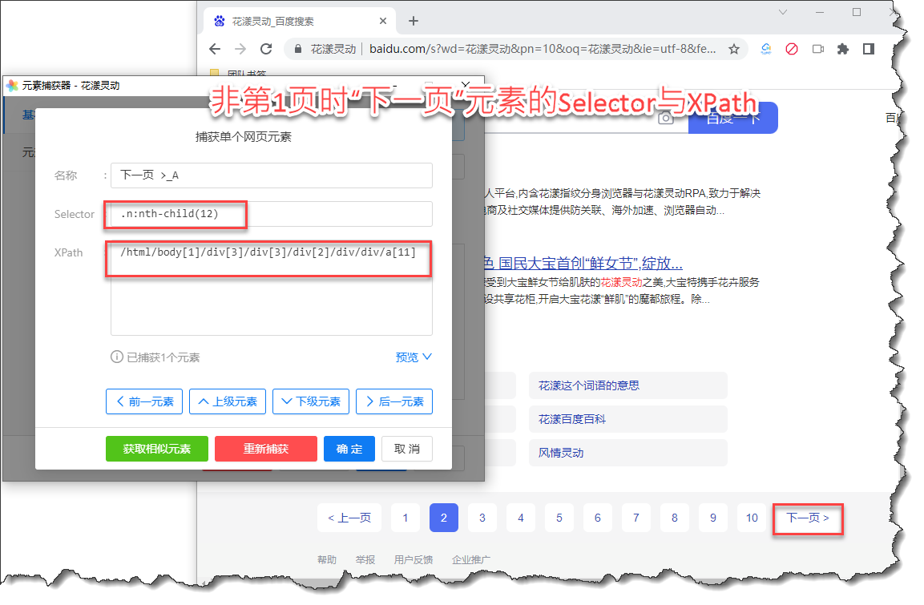Go to results page 1
The image size is (924, 605).
[406, 518]
